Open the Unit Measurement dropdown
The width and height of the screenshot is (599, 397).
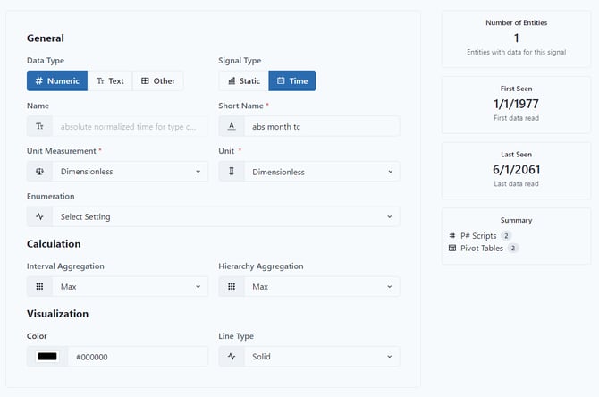pos(129,172)
